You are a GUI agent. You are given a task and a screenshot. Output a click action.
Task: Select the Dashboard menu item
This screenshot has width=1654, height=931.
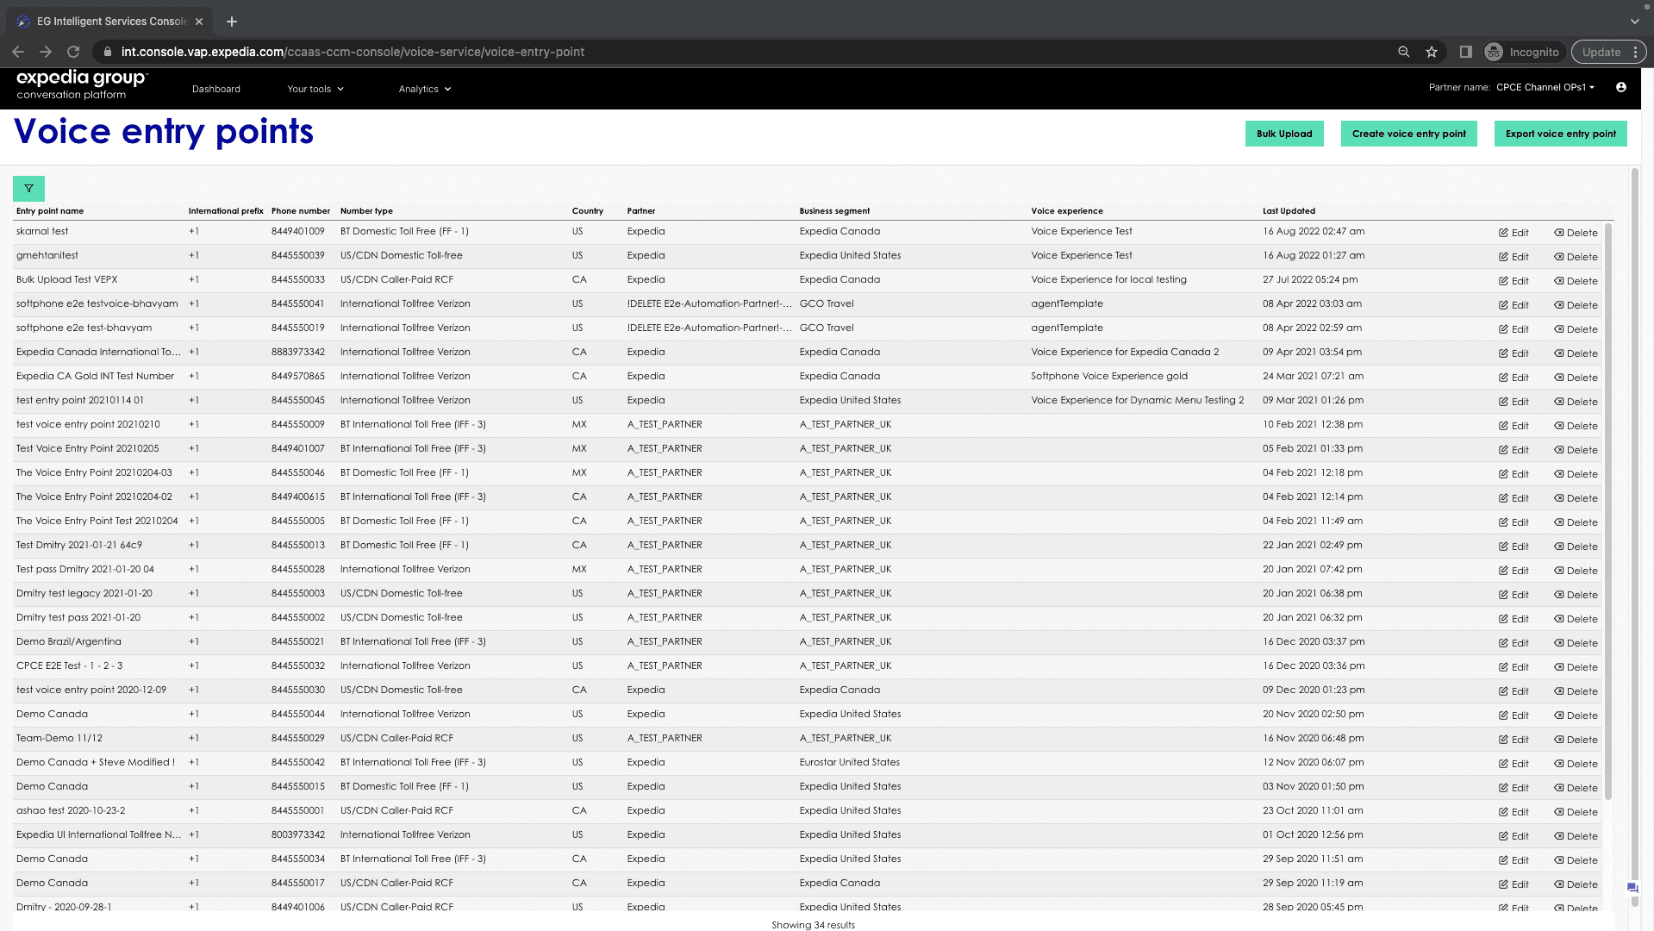[215, 88]
